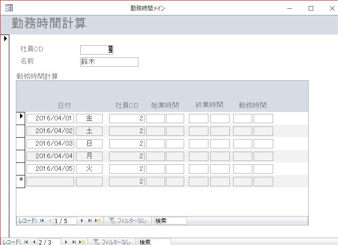The height and width of the screenshot is (245, 338).
Task: Click the date field 2016/04/05
Action: pyautogui.click(x=50, y=169)
